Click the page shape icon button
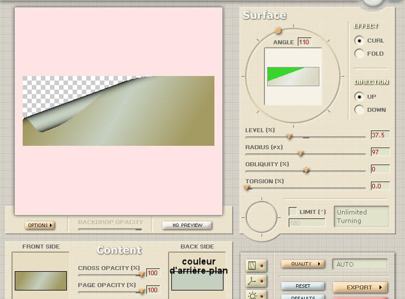This screenshot has width=405, height=299. [x=253, y=265]
